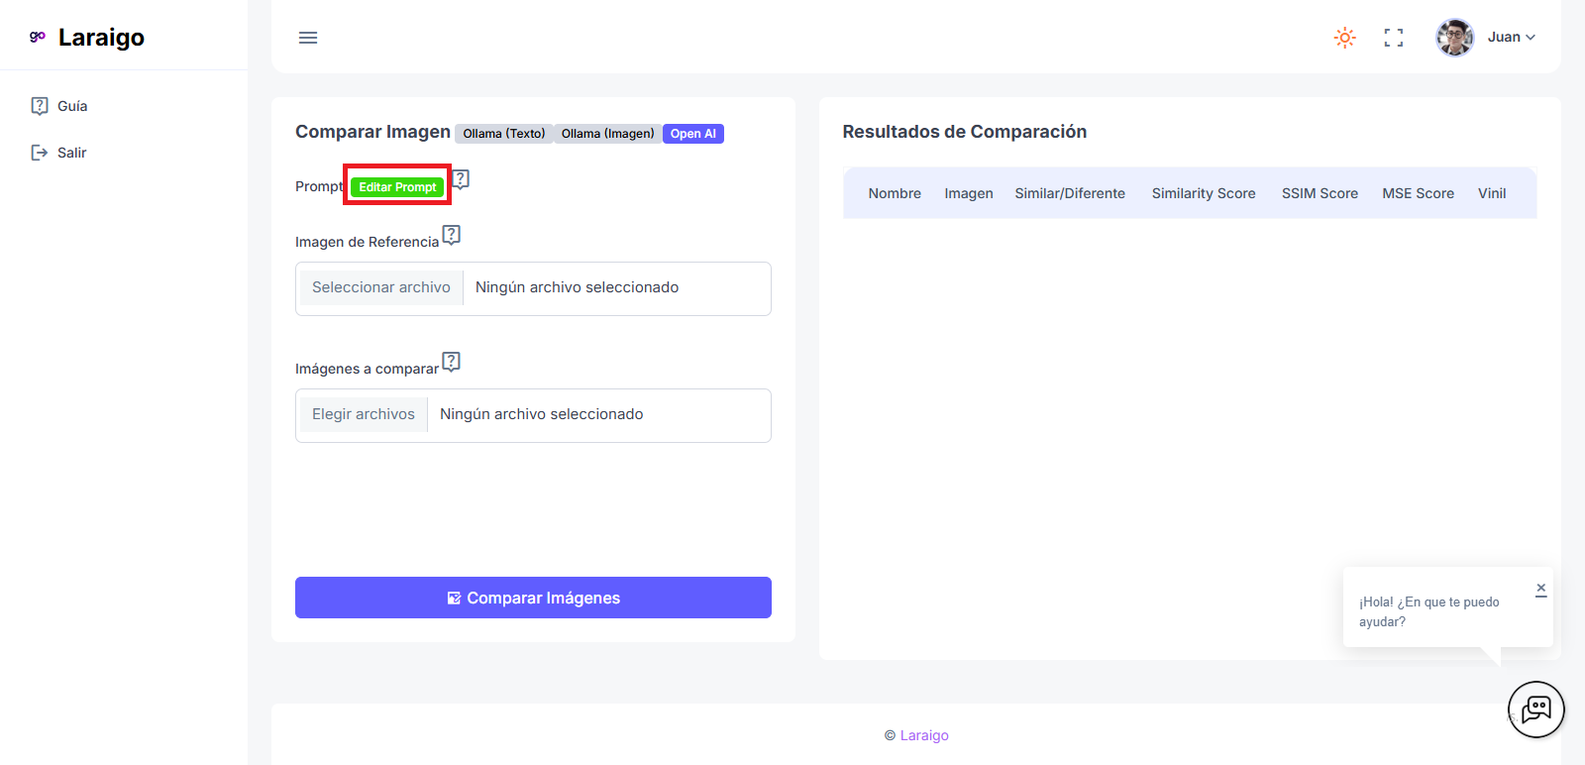Viewport: 1585px width, 765px height.
Task: Open the chatbot assistant icon
Action: 1535,710
